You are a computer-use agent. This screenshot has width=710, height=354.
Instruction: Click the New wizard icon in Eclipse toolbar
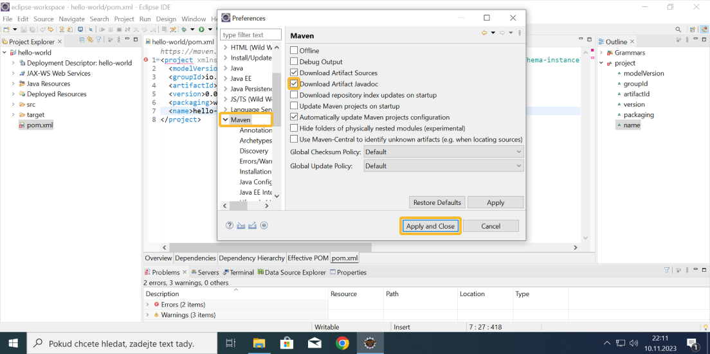tap(6, 30)
